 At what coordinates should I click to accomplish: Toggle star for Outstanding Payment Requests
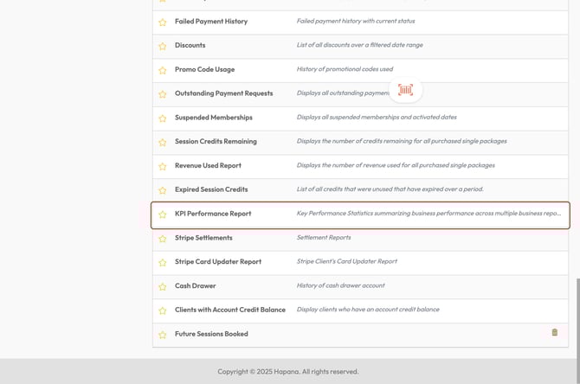pyautogui.click(x=162, y=94)
